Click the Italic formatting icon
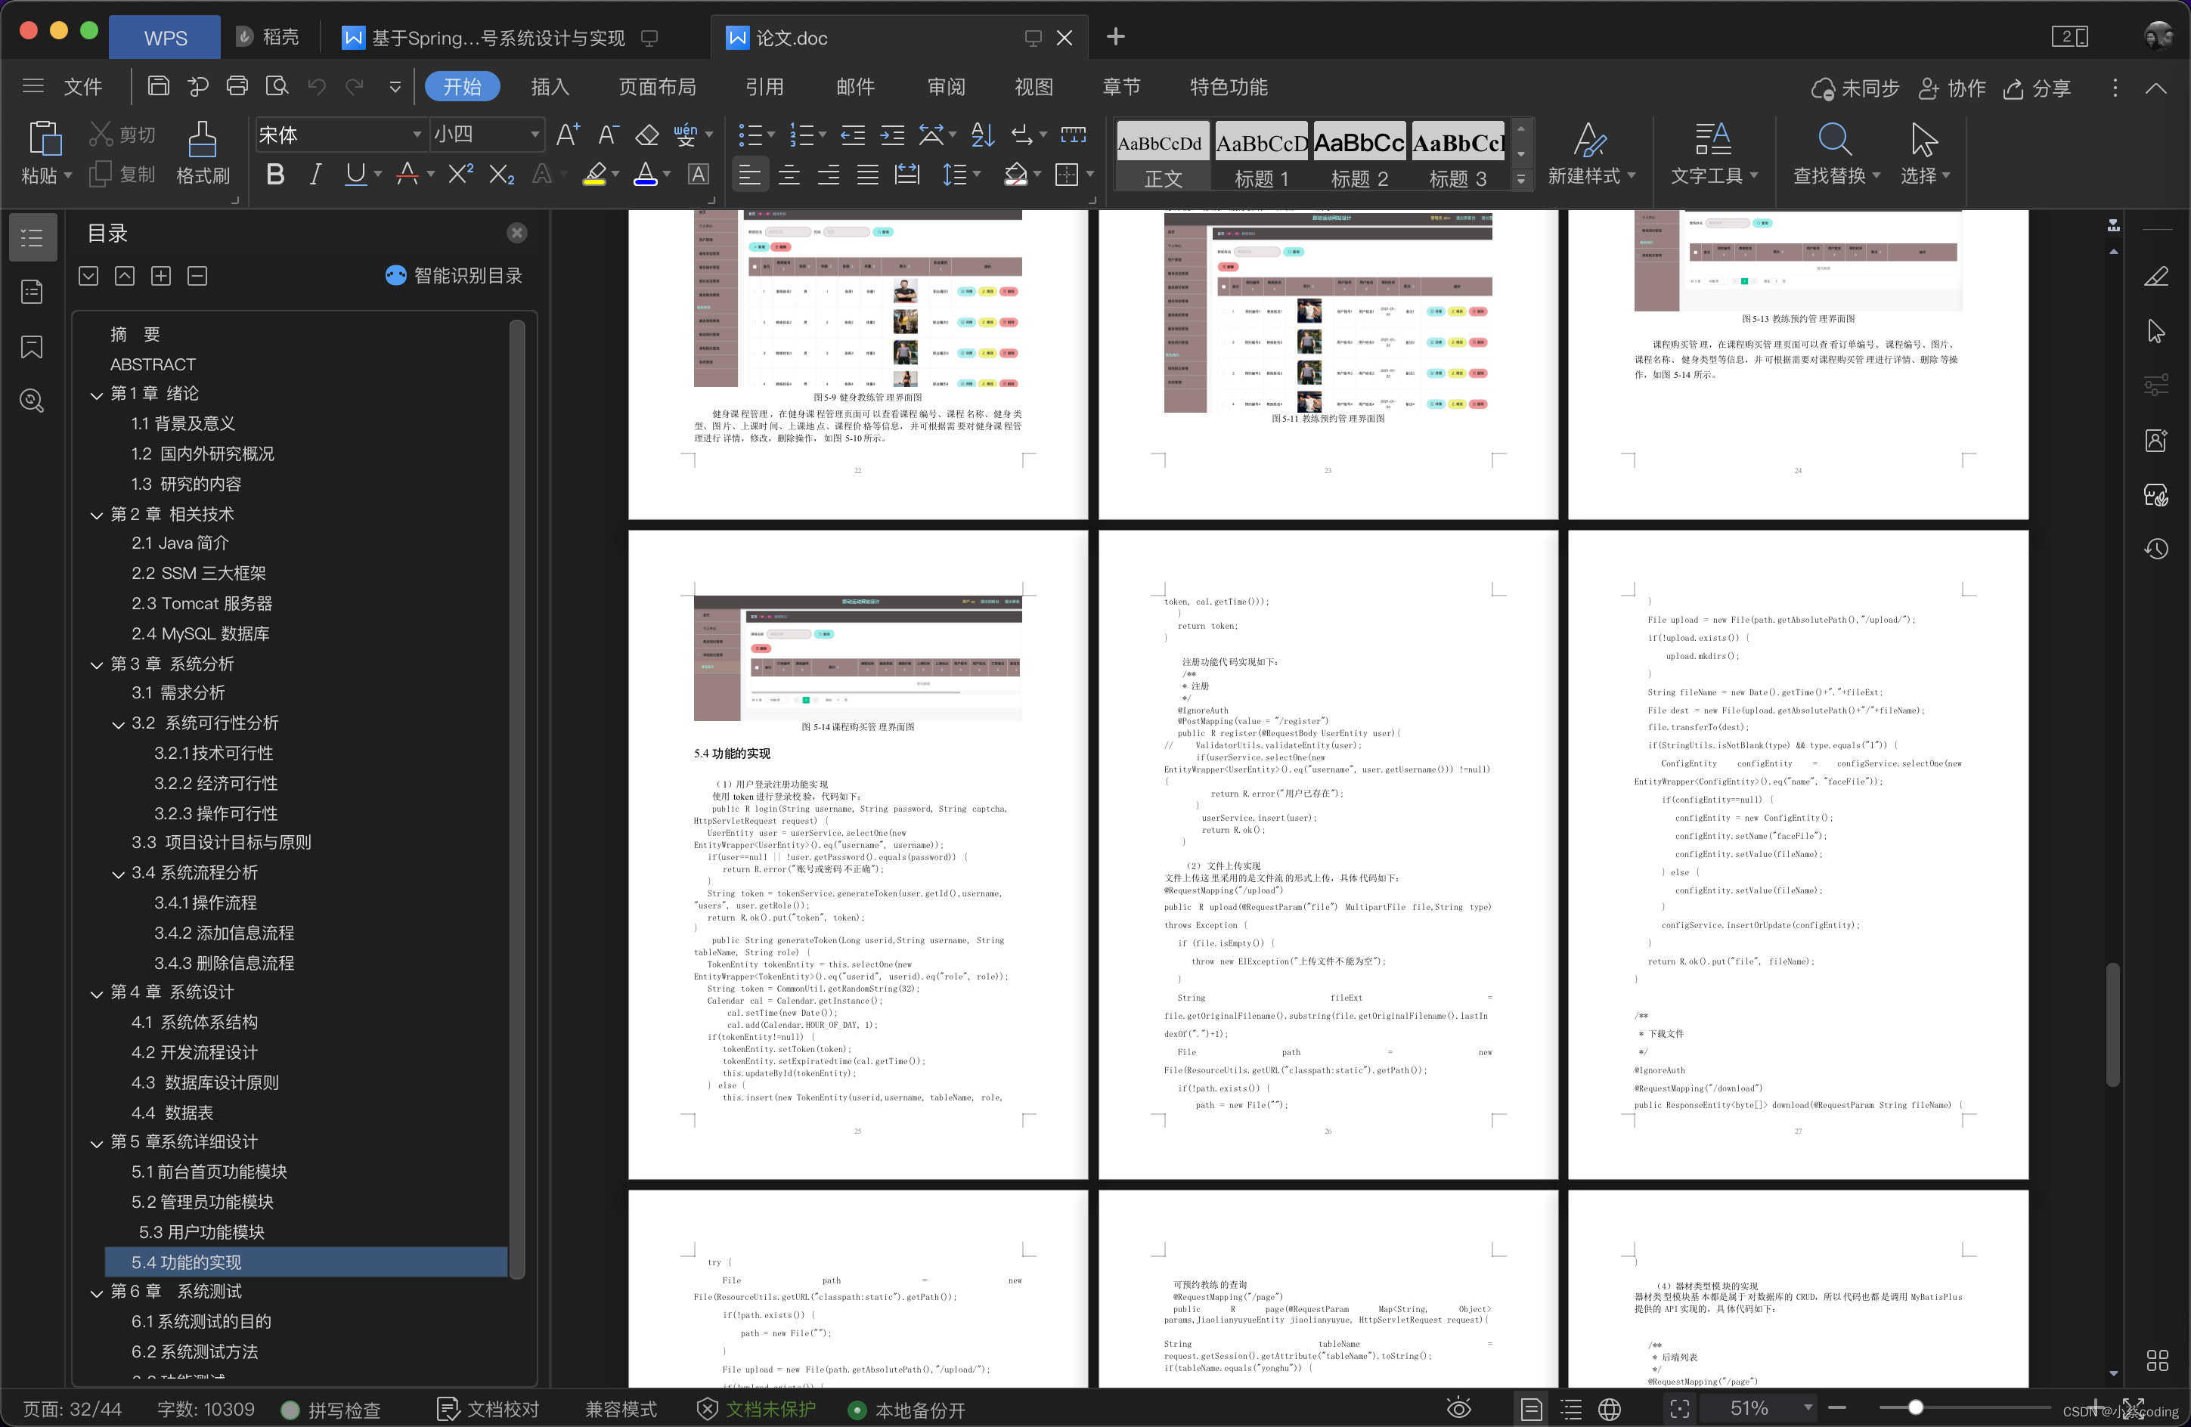This screenshot has height=1427, width=2191. (315, 175)
